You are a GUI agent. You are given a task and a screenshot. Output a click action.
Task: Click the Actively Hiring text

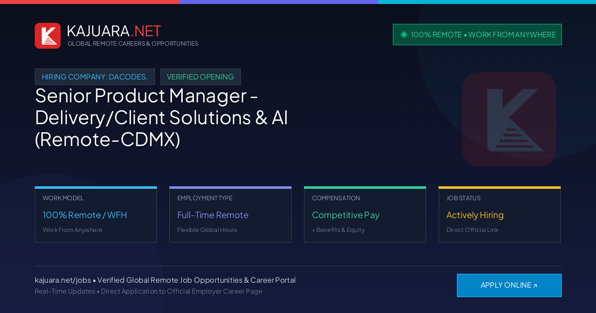pyautogui.click(x=475, y=215)
